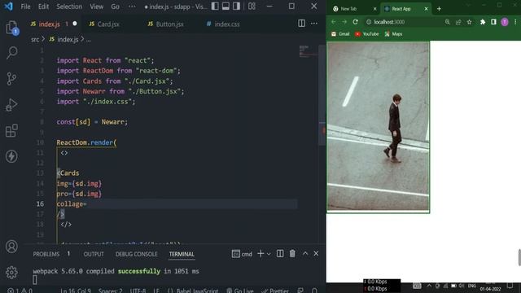Screen dimensions: 521x293
Task: Bookmark this page with the star icon
Action: pyautogui.click(x=469, y=22)
